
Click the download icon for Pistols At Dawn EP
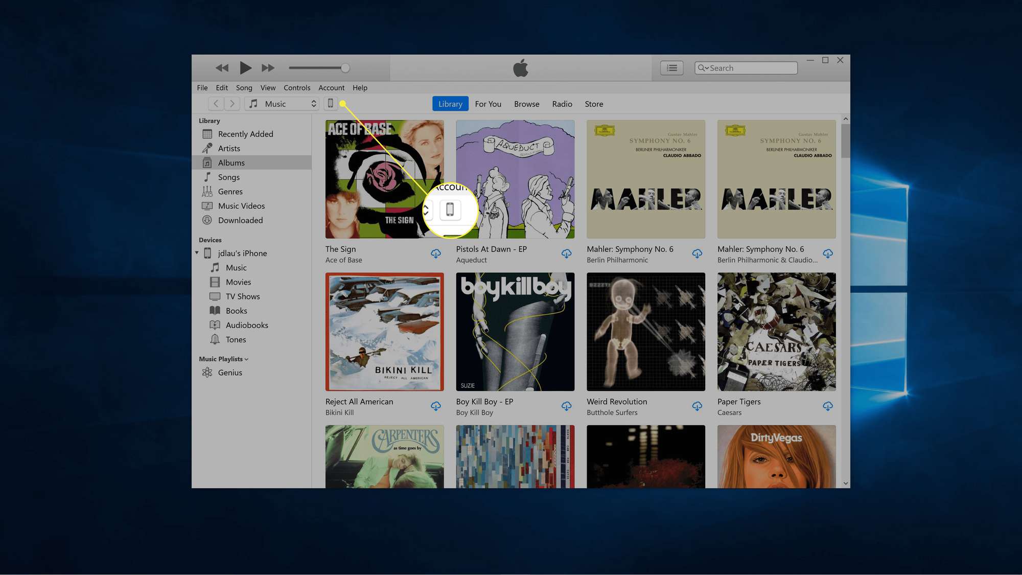(x=567, y=254)
